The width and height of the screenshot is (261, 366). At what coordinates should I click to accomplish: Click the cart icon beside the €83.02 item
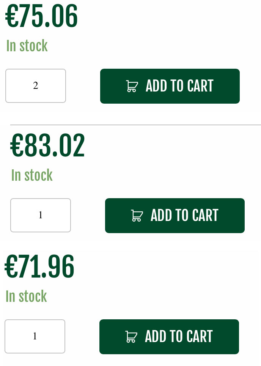pos(137,216)
